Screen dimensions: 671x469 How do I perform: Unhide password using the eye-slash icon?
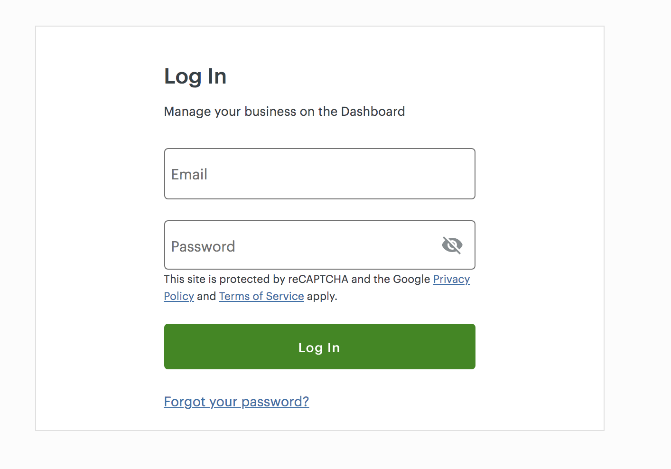452,245
